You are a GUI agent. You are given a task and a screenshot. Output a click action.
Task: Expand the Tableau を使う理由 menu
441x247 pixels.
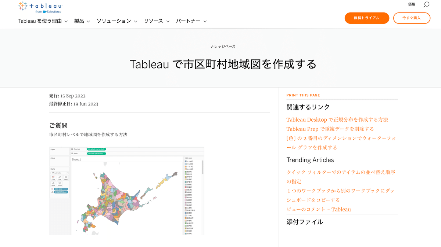[43, 21]
